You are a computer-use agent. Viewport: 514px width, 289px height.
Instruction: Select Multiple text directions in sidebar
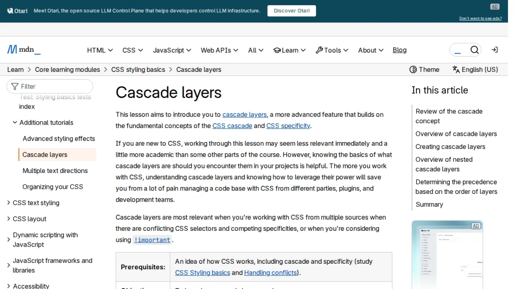click(55, 171)
